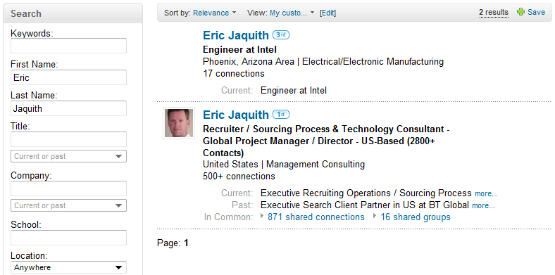Open the Sort by Relevance dropdown
This screenshot has height=275, width=555.
[x=215, y=13]
